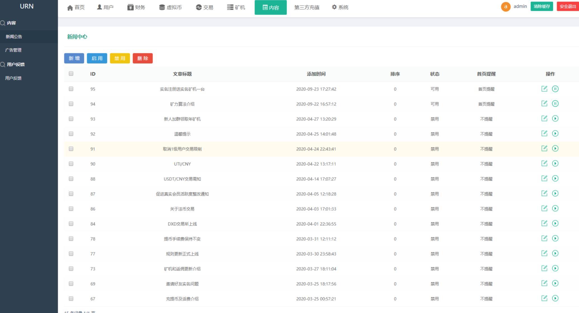579x313 pixels.
Task: Edit article 67 via pencil icon
Action: [x=544, y=298]
